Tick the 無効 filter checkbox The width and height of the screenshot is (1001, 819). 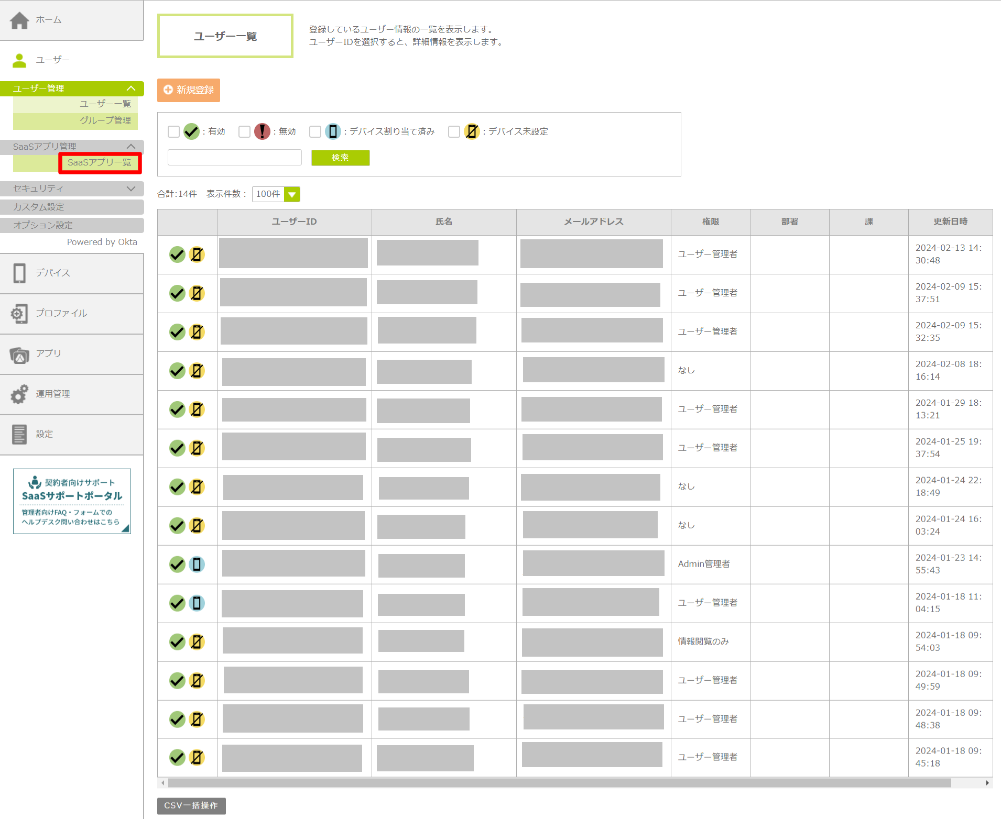(244, 131)
